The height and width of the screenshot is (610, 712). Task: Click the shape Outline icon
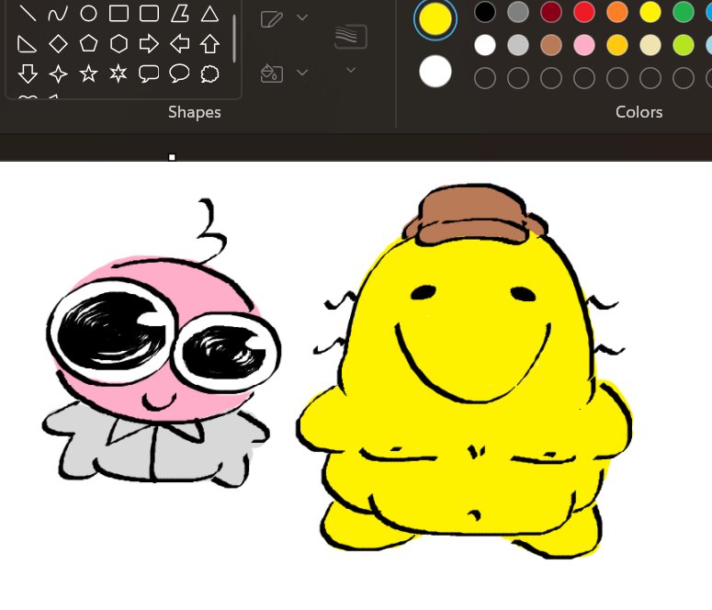point(272,19)
